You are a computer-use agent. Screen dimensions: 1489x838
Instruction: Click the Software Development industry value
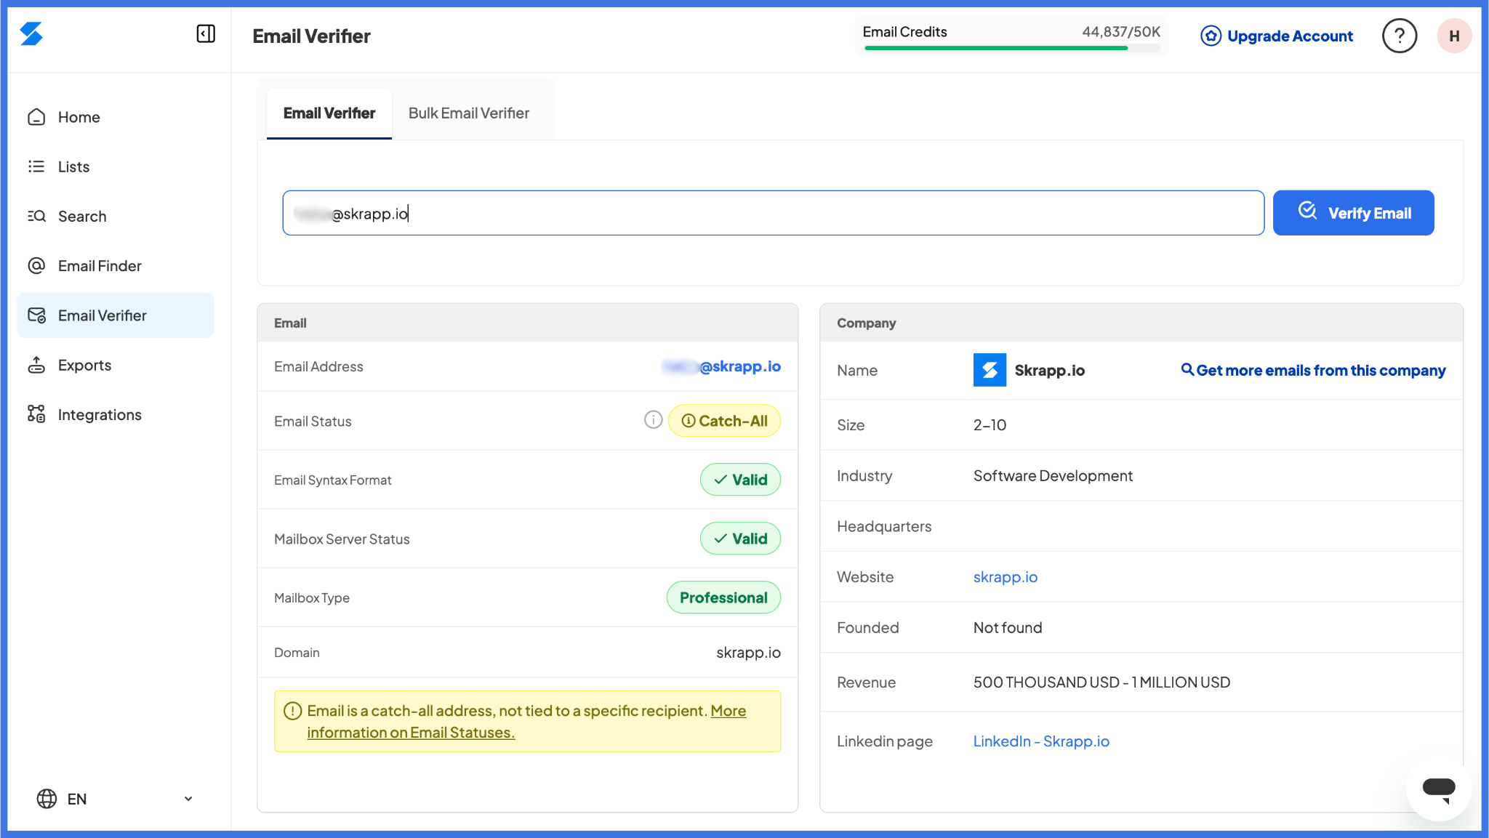(x=1053, y=475)
